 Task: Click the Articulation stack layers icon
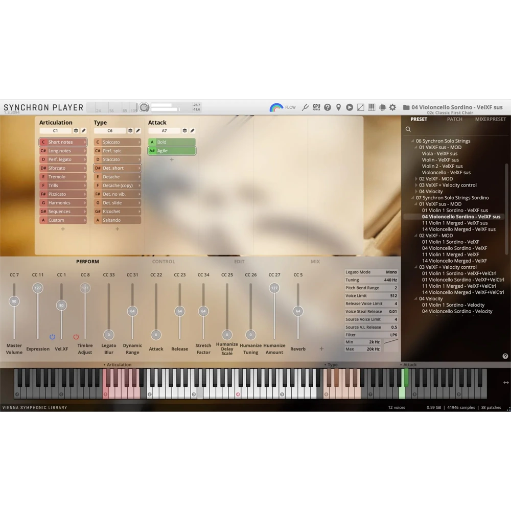point(76,131)
